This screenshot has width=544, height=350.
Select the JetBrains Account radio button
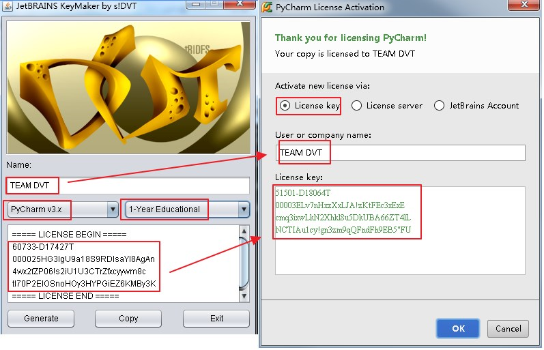[x=439, y=106]
